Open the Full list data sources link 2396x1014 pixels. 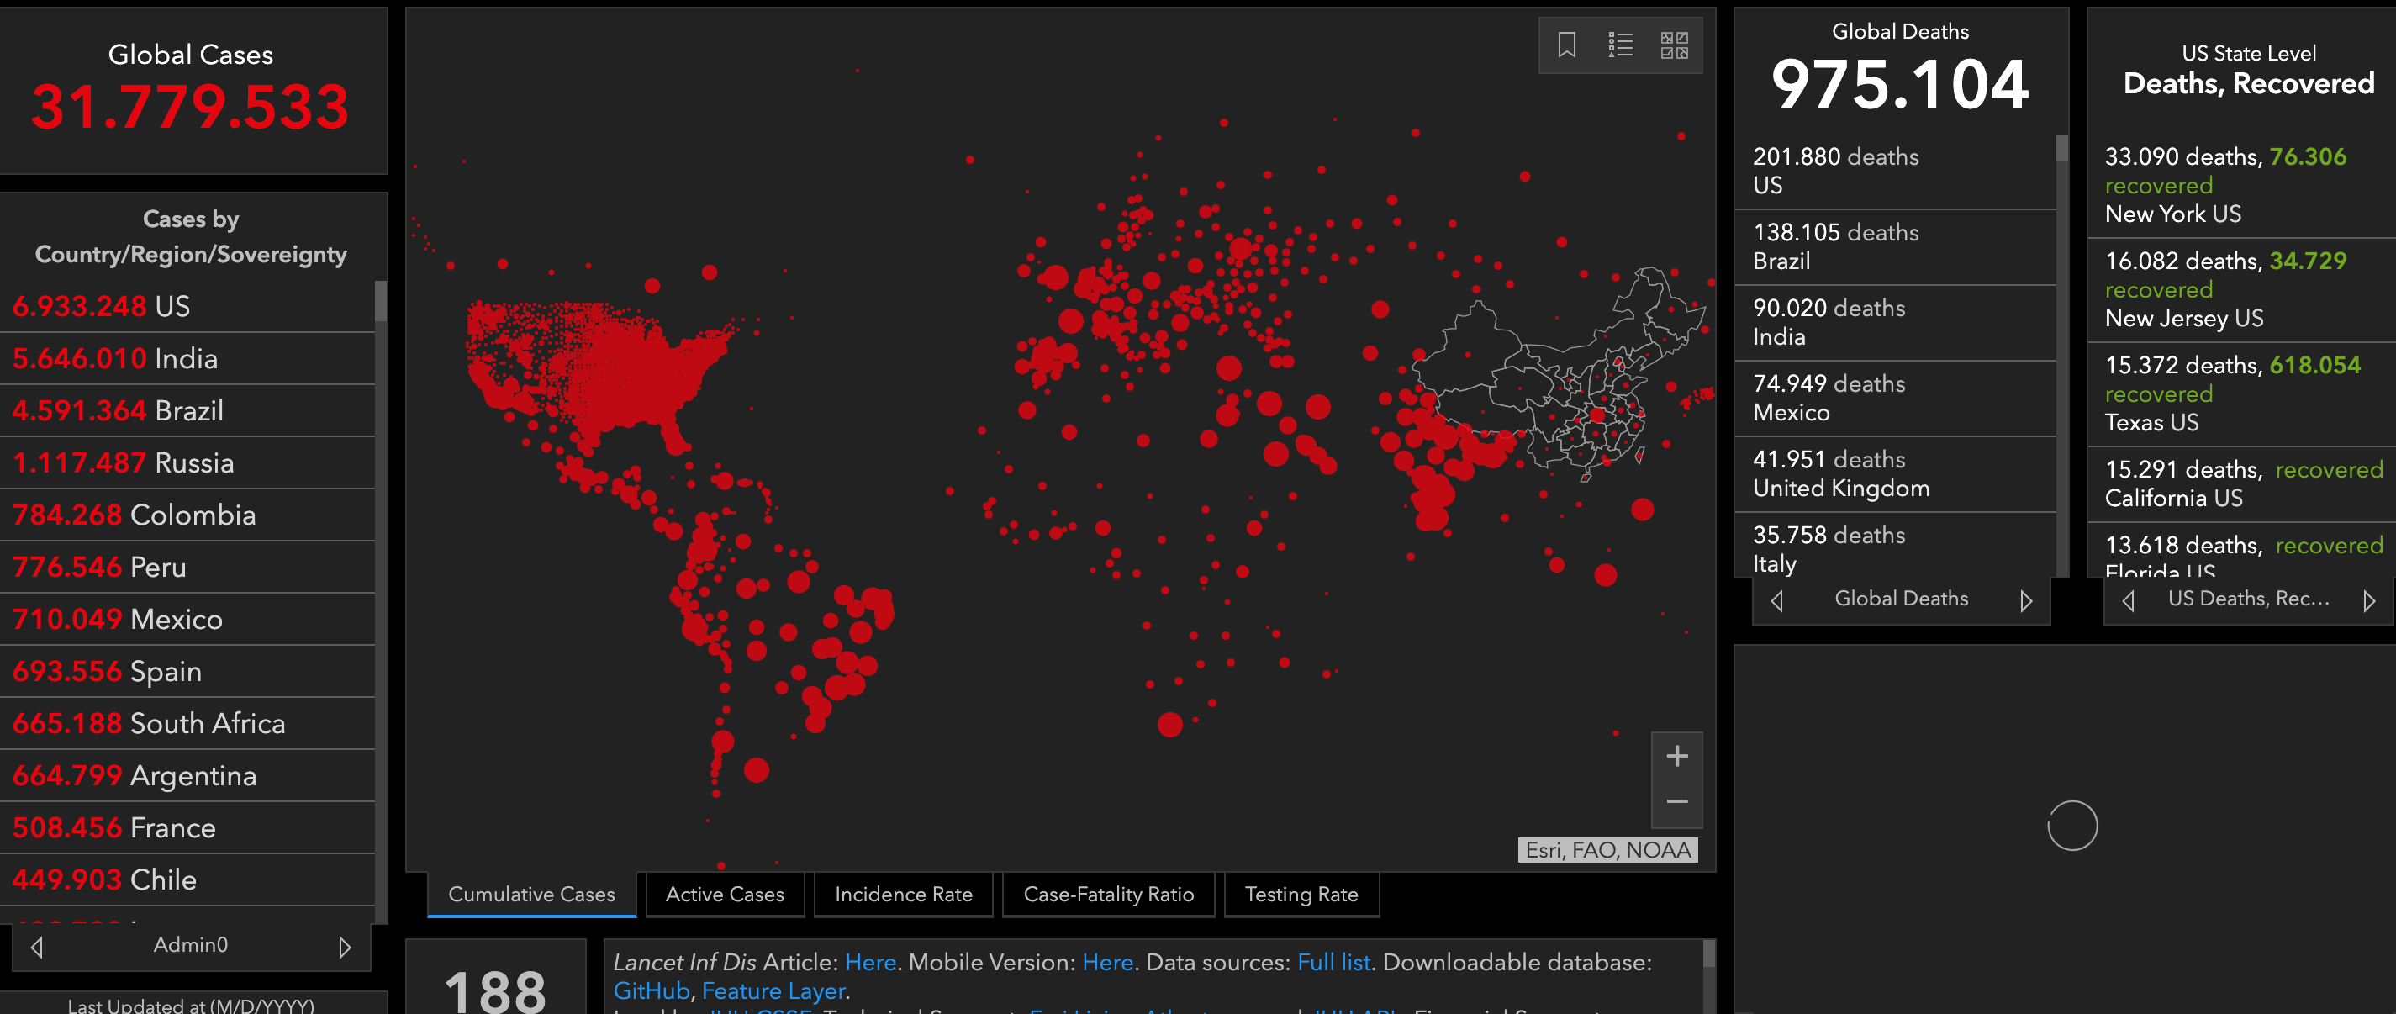point(1333,962)
